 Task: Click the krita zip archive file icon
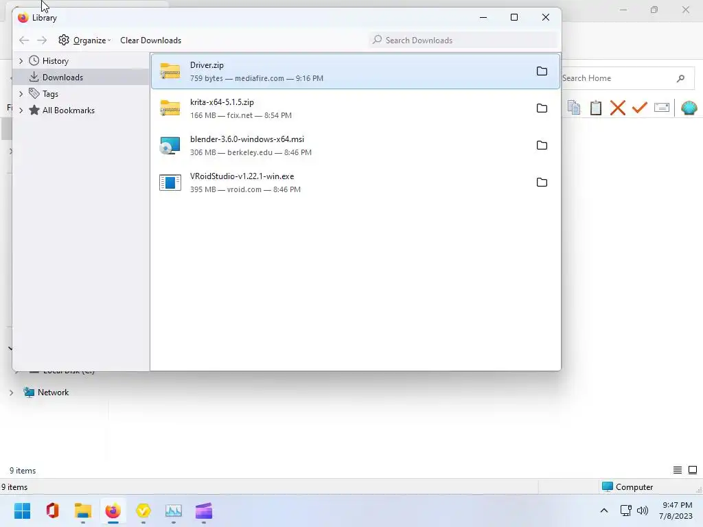coord(170,108)
